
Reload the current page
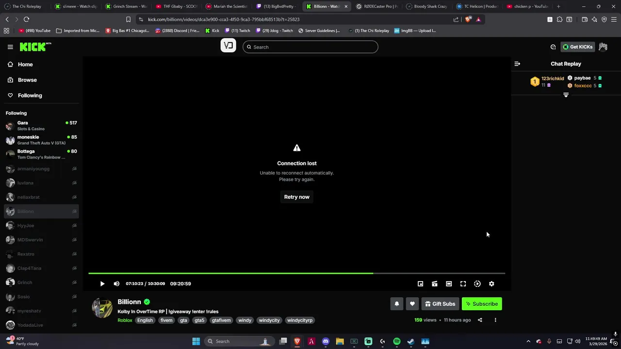pyautogui.click(x=26, y=19)
